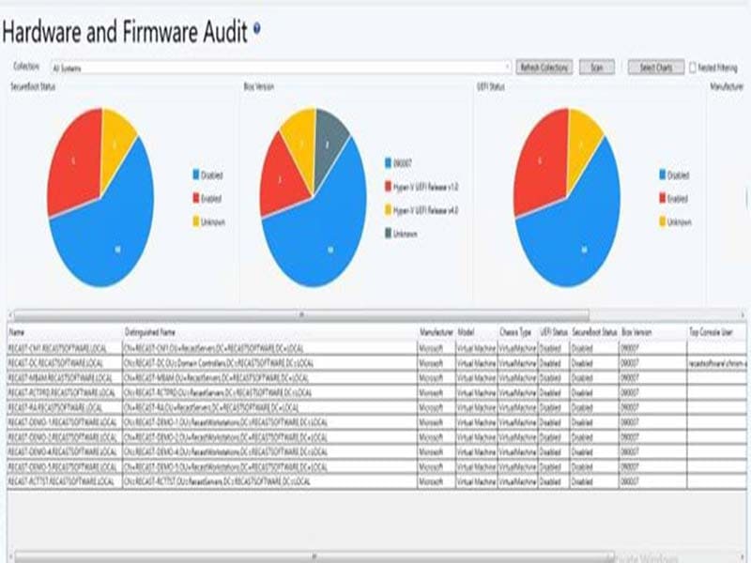The width and height of the screenshot is (751, 563).
Task: Select the RECAST-DC.RECASTSOFTWARE.LOCAL name cell
Action: click(x=65, y=363)
